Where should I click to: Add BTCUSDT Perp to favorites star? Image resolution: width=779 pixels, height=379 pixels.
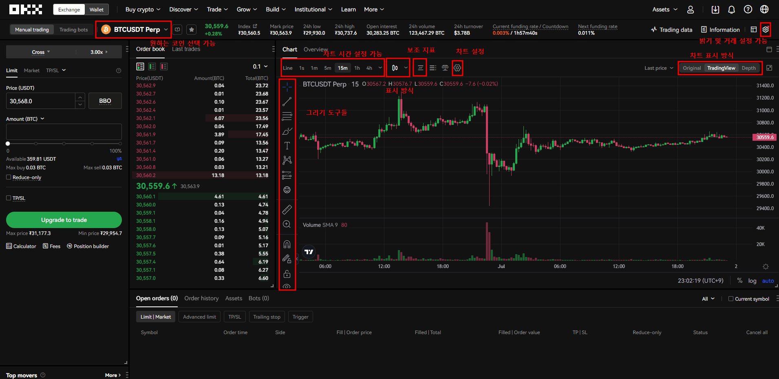(x=191, y=29)
